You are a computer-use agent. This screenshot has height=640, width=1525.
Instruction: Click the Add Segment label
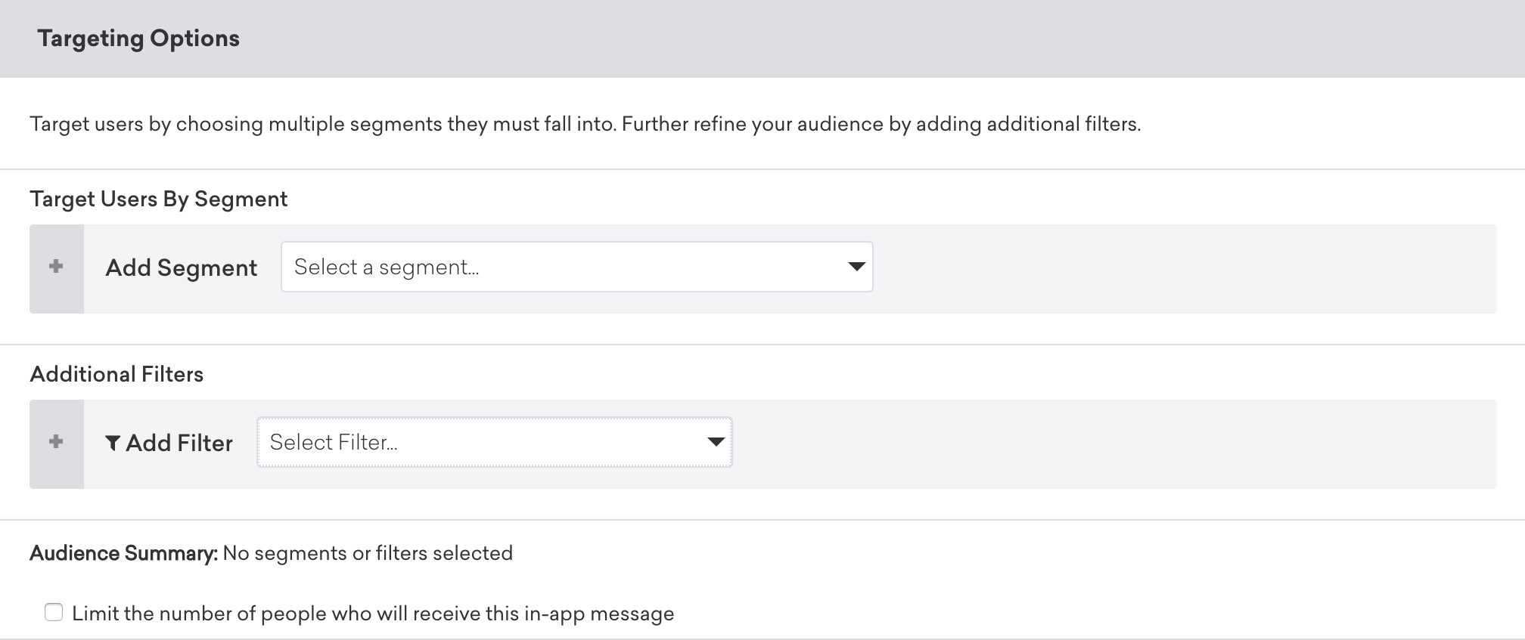coord(182,267)
